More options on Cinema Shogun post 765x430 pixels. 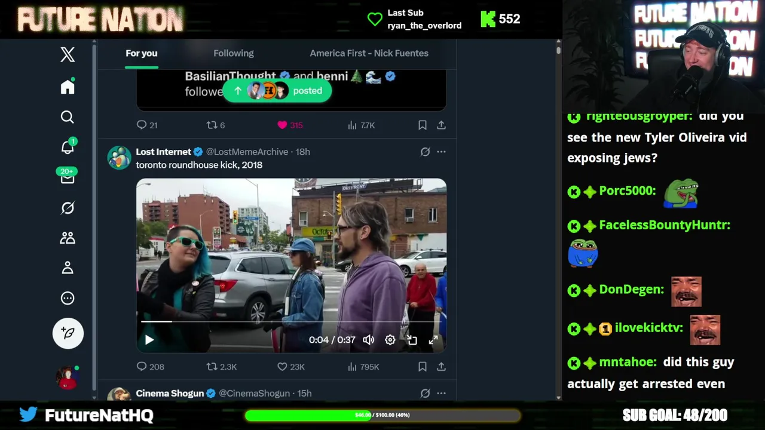coord(441,393)
